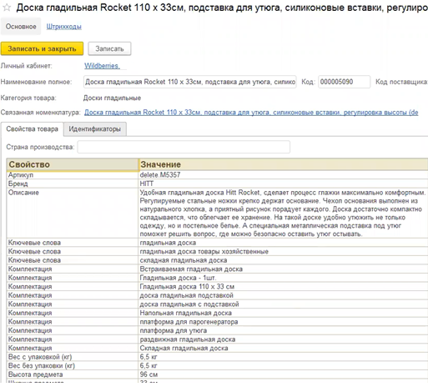Screen dimensions: 428x387
Task: Click the Код field with 000005090
Action: tap(345, 82)
